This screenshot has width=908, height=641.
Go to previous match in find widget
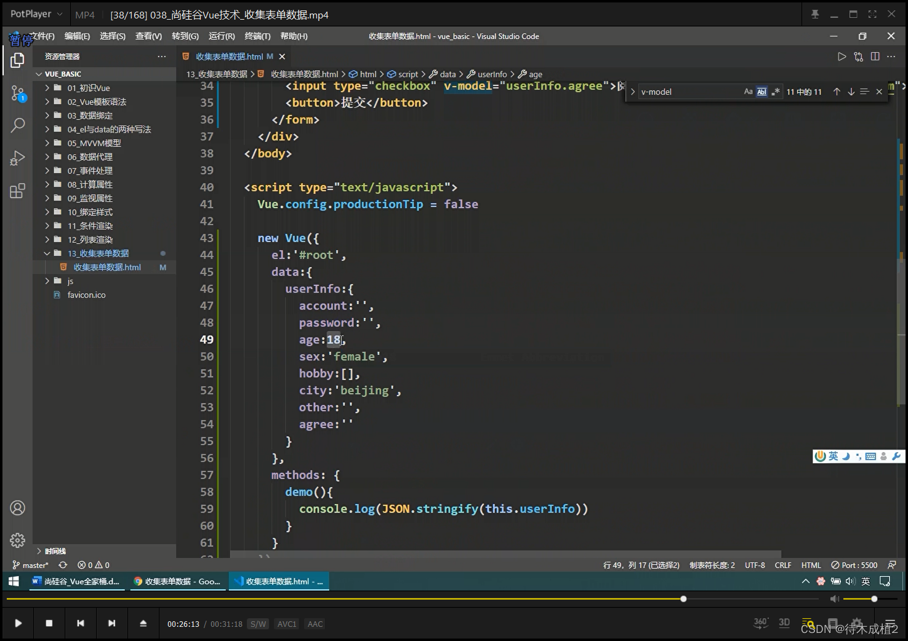(837, 92)
